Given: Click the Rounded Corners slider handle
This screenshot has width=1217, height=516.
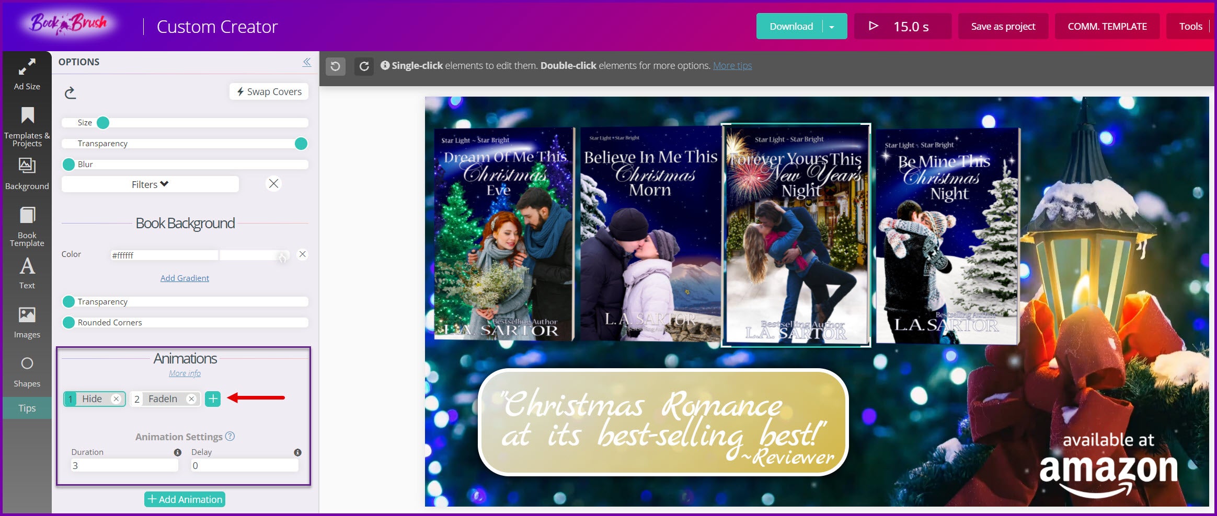Looking at the screenshot, I should tap(68, 323).
